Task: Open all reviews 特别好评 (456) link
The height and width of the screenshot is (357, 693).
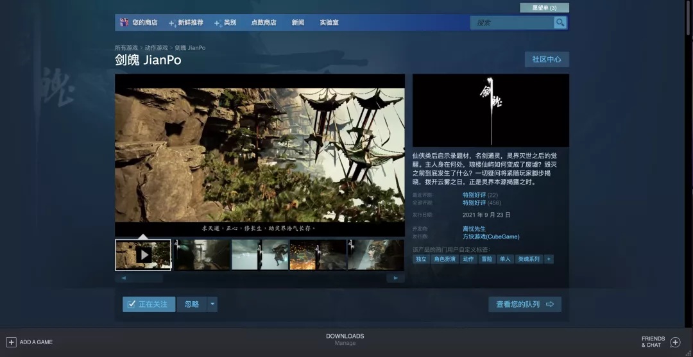Action: tap(482, 203)
